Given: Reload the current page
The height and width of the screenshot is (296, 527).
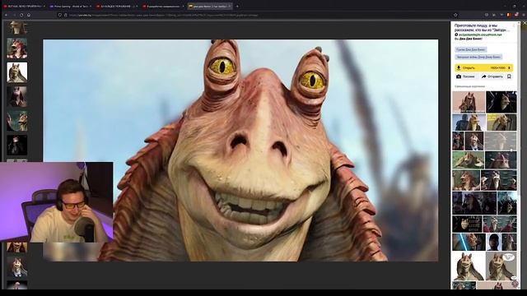Looking at the screenshot, I should pyautogui.click(x=21, y=15).
